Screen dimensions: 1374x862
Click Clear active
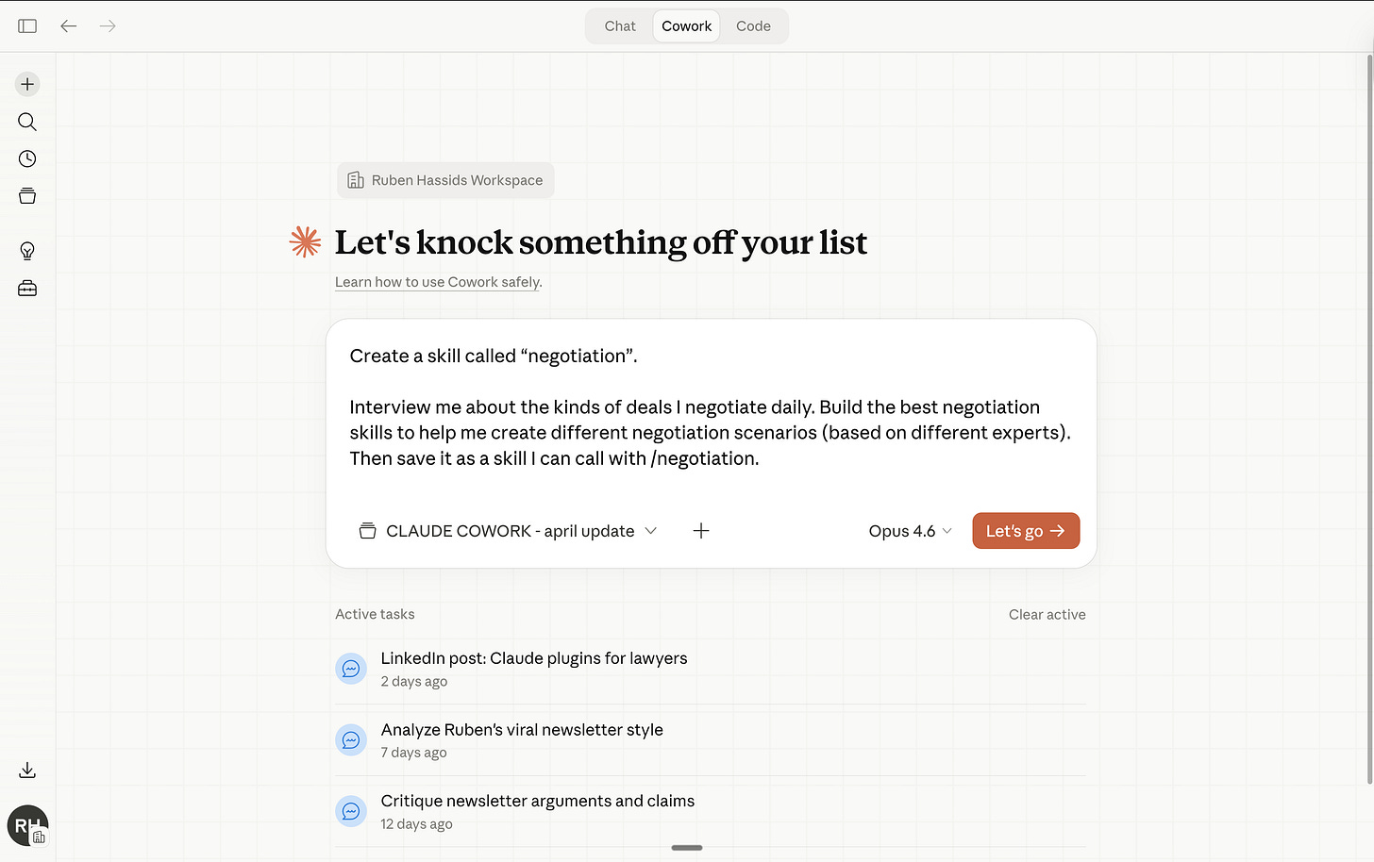(x=1047, y=614)
